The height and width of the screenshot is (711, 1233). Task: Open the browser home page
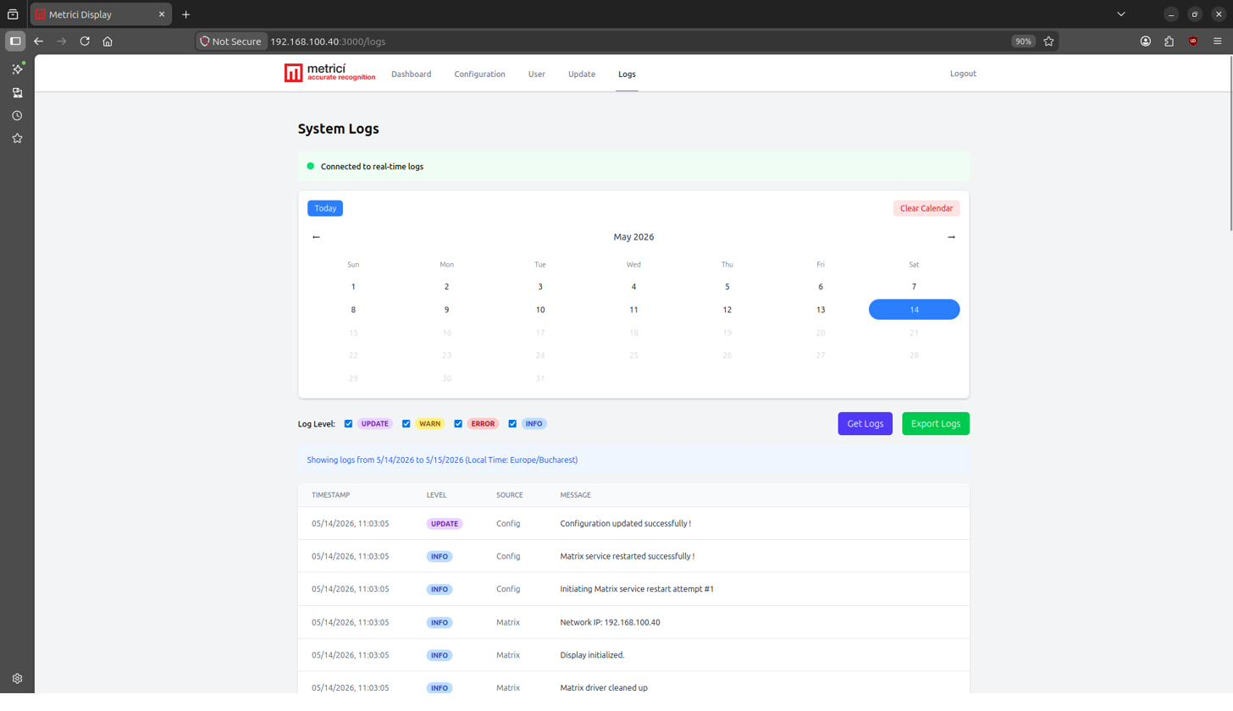pos(108,41)
